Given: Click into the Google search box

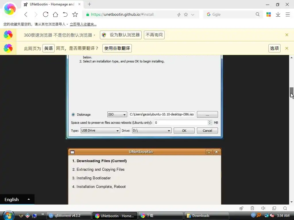Looking at the screenshot, I should 233,14.
